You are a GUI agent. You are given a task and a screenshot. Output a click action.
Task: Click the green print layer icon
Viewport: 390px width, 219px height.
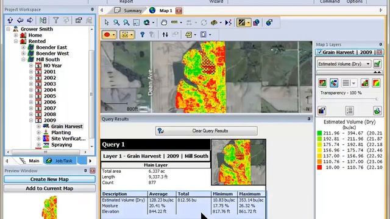coord(377,111)
